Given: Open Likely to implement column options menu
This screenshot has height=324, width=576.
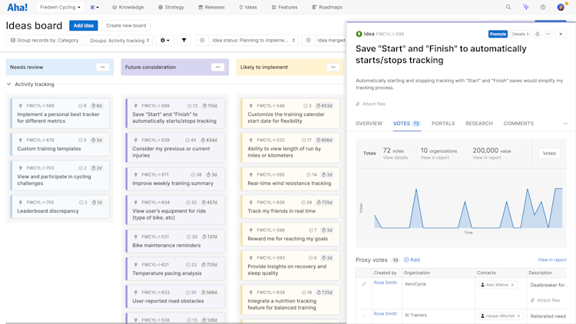Looking at the screenshot, I should (x=333, y=68).
